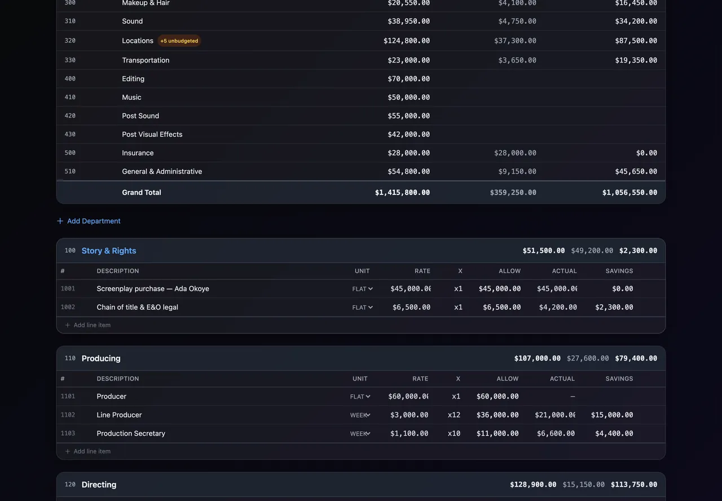722x501 pixels.
Task: Open unit dropdown for Line Producer row
Action: [360, 415]
